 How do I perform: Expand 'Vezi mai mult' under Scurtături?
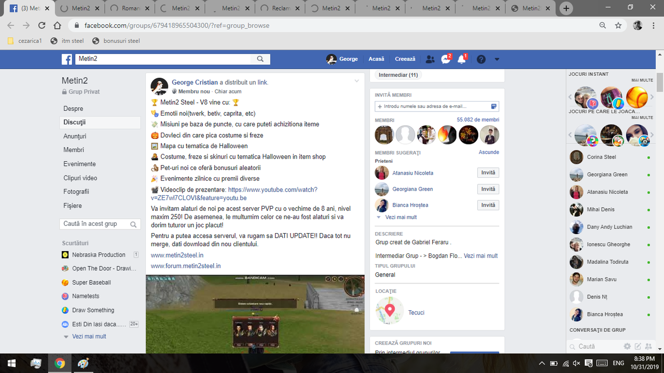pyautogui.click(x=89, y=336)
